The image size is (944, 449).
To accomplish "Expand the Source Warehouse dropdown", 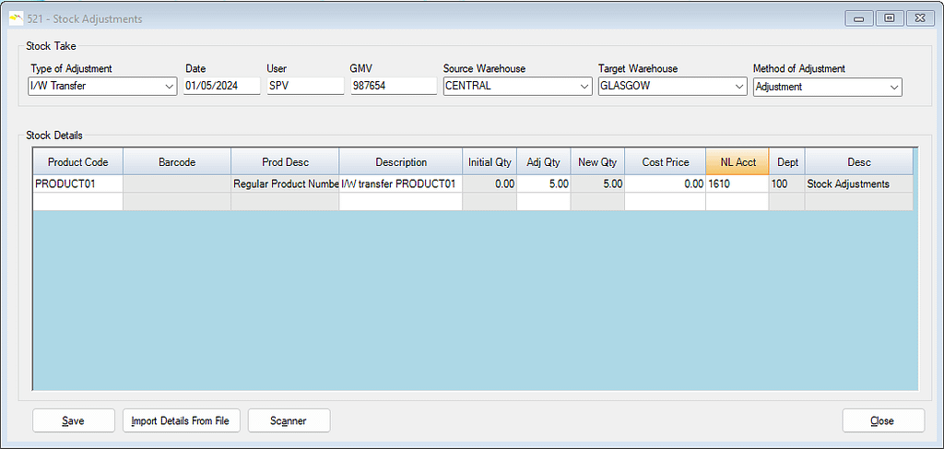I will point(584,87).
